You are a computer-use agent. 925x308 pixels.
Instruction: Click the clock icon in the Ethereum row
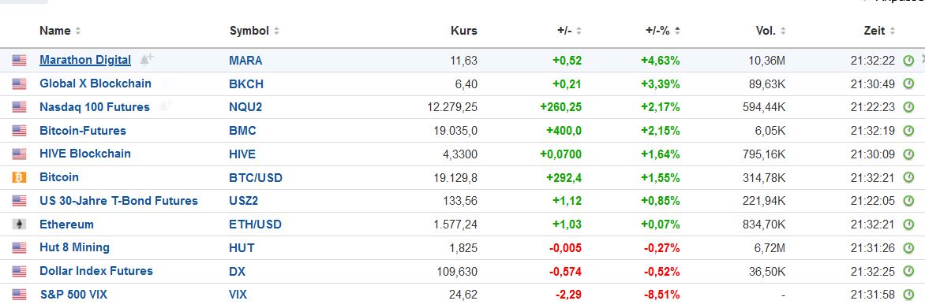pyautogui.click(x=908, y=225)
